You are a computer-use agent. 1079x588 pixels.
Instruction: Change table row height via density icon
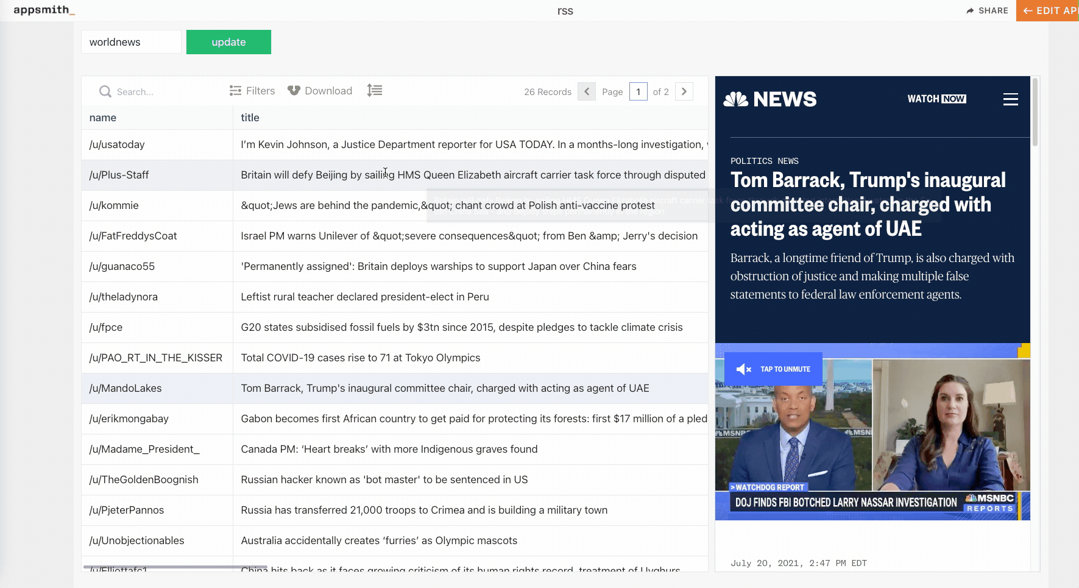(x=374, y=91)
